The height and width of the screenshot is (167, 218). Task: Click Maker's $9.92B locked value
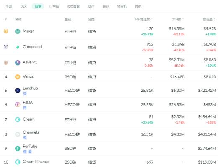[210, 29]
